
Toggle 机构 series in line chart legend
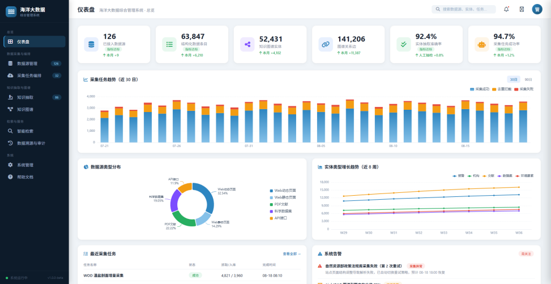(473, 175)
